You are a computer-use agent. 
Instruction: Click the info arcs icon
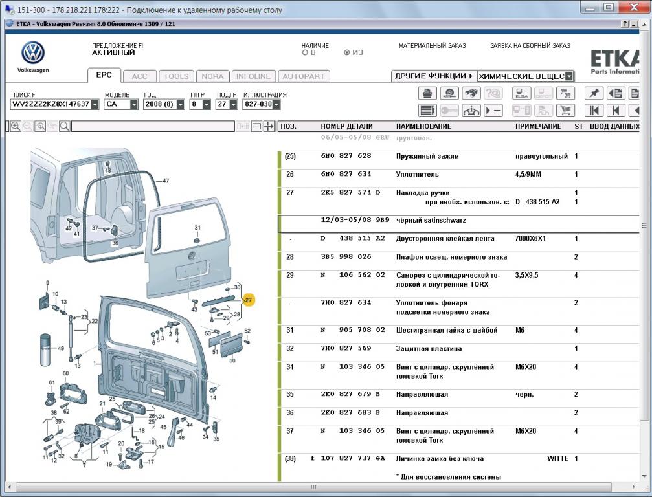click(471, 111)
